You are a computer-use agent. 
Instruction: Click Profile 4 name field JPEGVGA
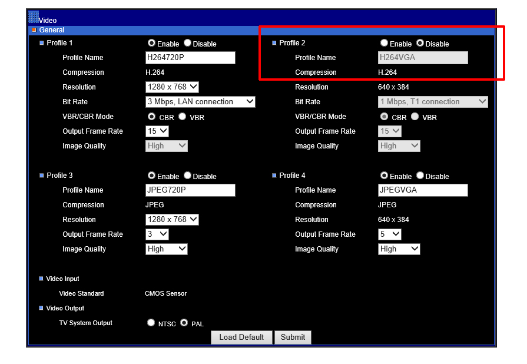pos(423,190)
